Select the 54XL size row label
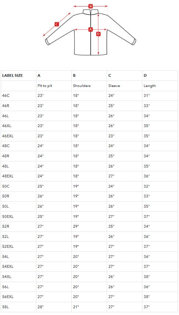The height and width of the screenshot is (315, 179). tap(7, 277)
